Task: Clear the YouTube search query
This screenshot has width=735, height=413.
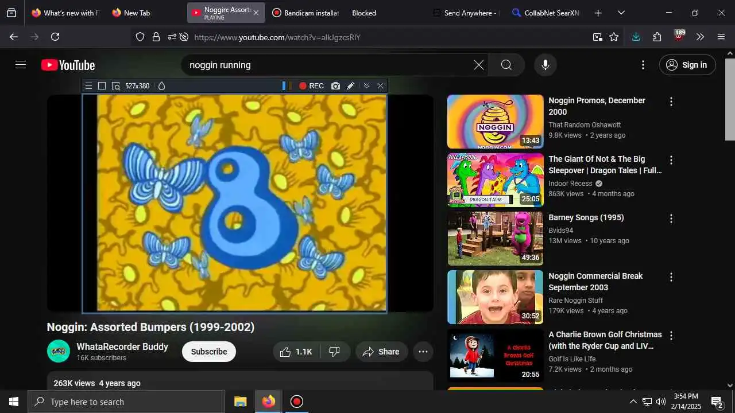Action: point(479,65)
